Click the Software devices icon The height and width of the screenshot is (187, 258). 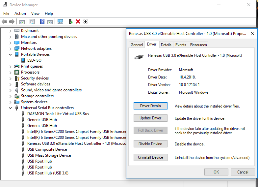point(16,84)
